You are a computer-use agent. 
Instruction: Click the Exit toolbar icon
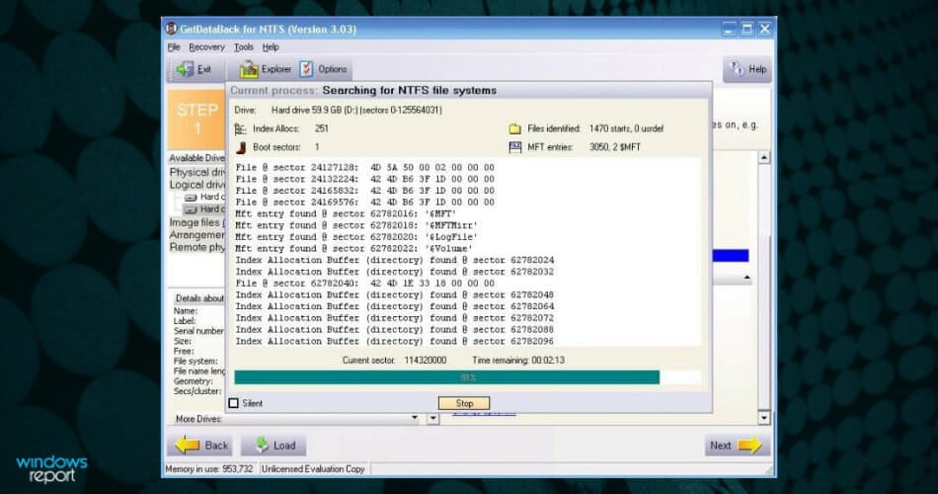pos(185,69)
